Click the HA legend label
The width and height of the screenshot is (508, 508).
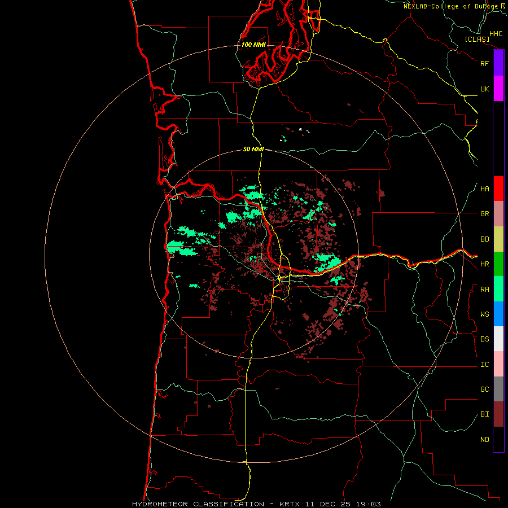[x=484, y=189]
